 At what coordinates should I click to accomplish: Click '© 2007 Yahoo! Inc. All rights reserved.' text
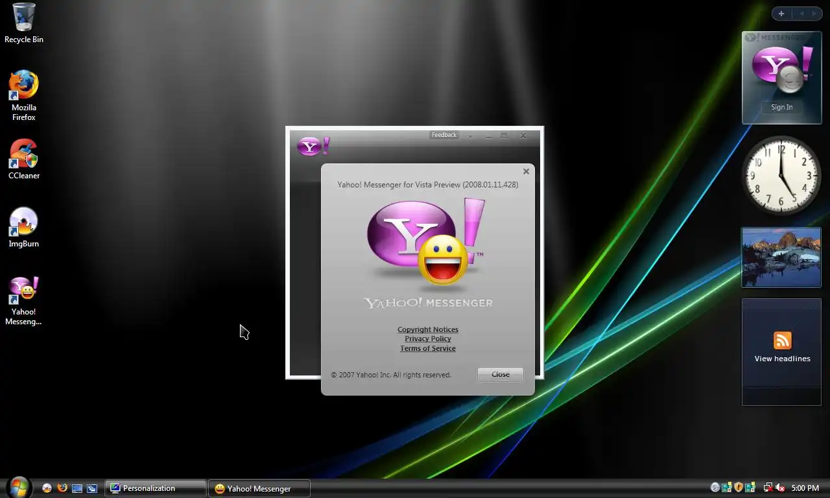391,375
